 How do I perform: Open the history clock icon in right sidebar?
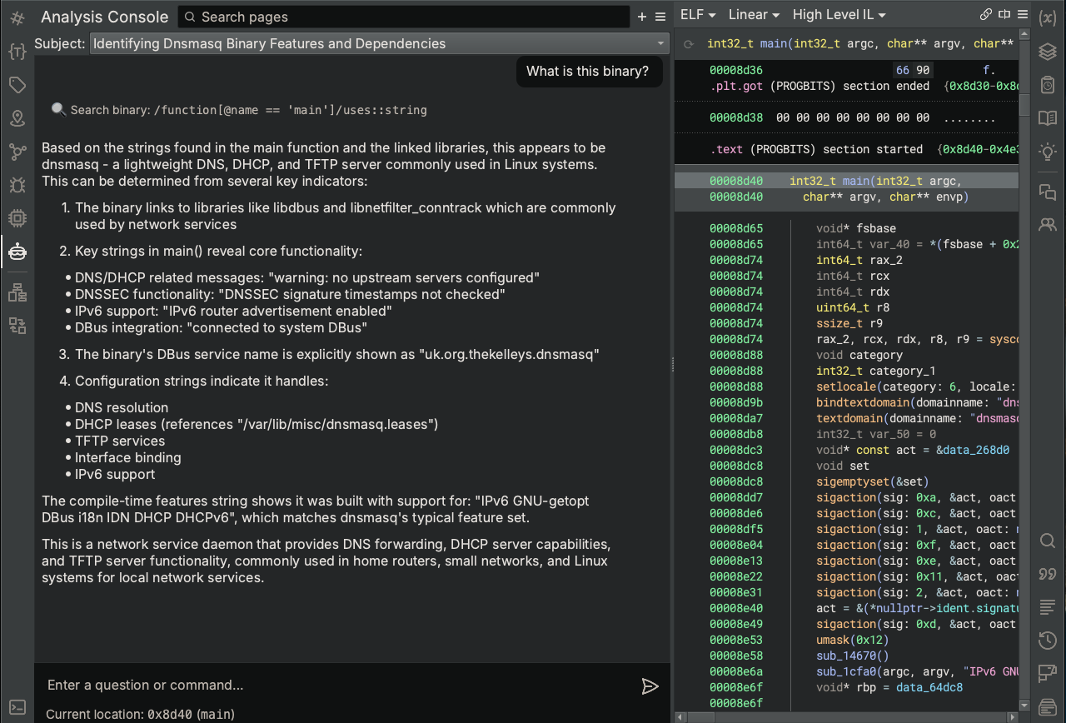tap(1048, 641)
